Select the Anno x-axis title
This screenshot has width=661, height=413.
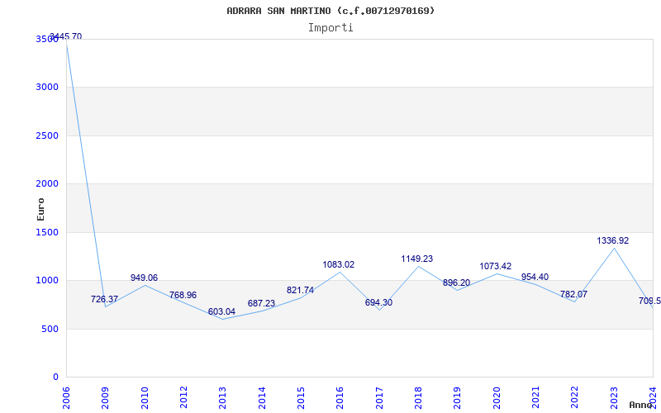tap(641, 405)
